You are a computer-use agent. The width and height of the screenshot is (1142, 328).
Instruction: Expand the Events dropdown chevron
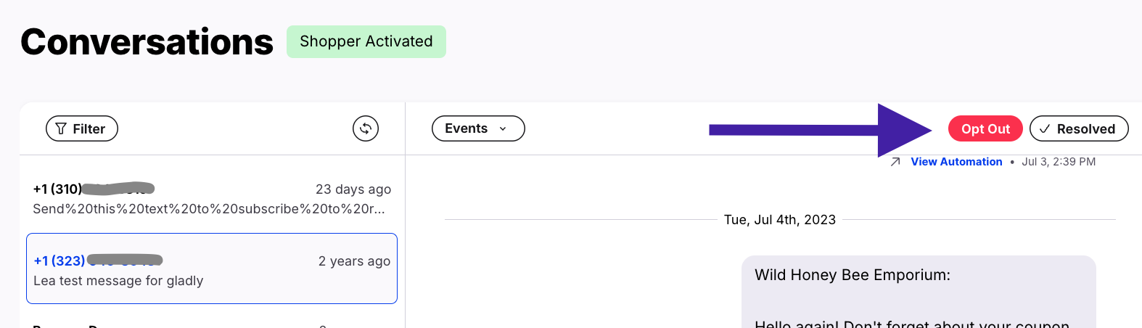coord(503,129)
